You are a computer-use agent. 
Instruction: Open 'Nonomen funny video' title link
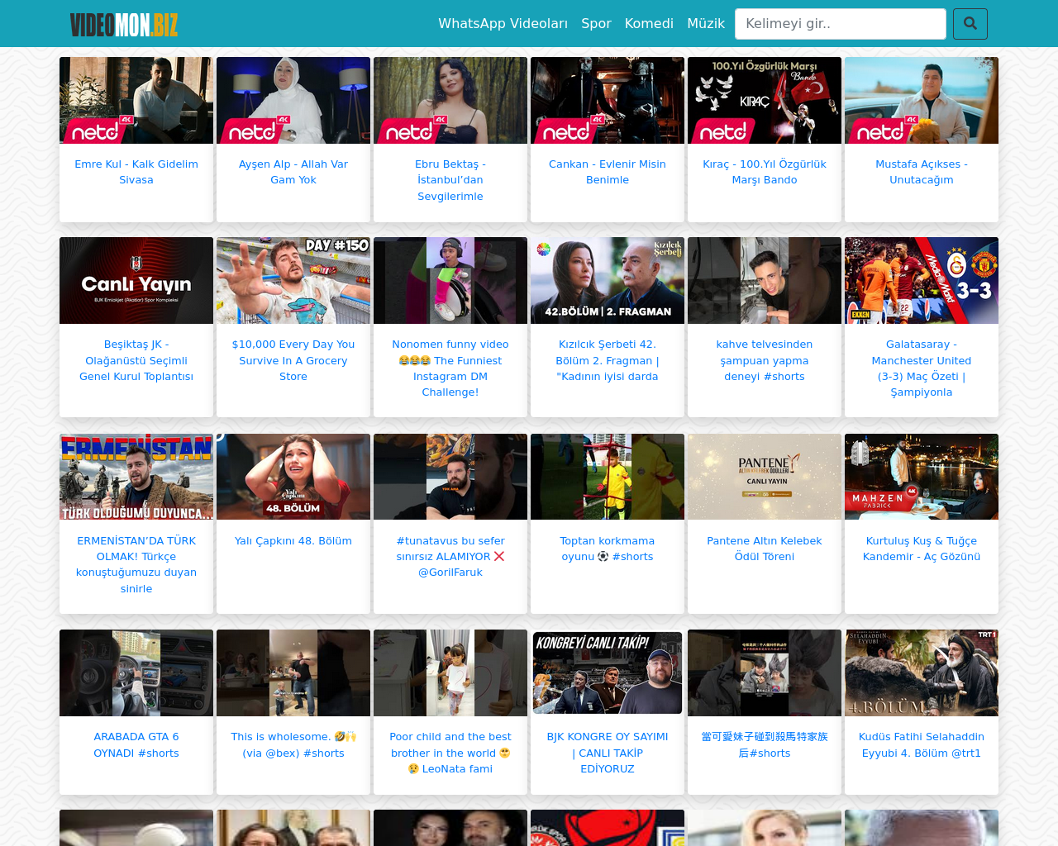(450, 368)
